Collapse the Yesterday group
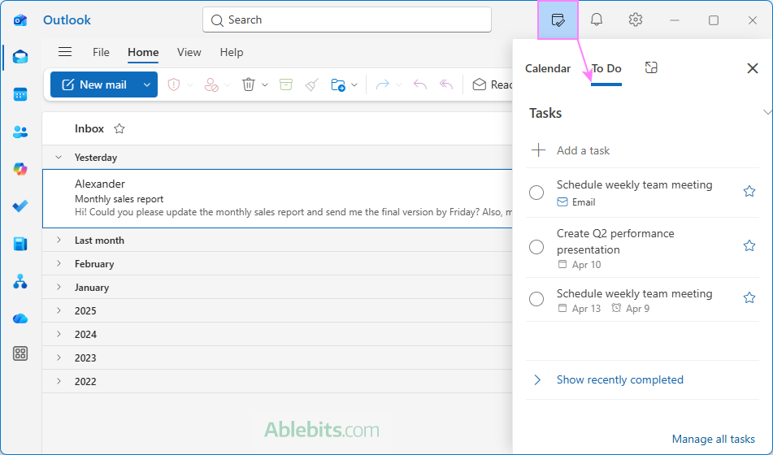The height and width of the screenshot is (455, 773). pyautogui.click(x=59, y=158)
